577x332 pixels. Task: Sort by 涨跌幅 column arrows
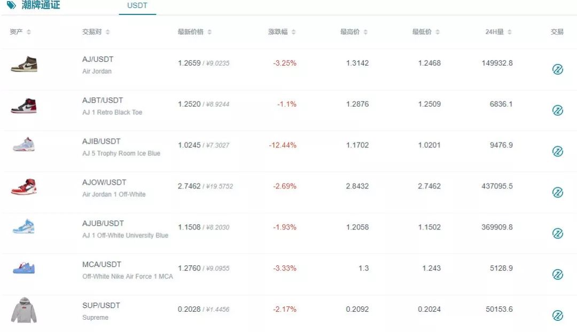[293, 32]
